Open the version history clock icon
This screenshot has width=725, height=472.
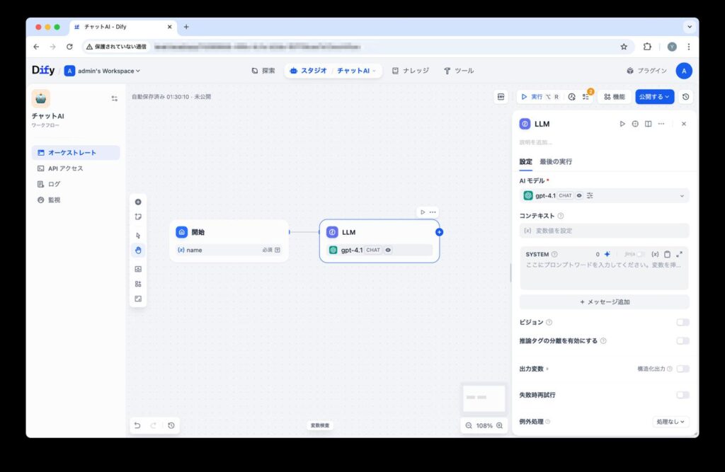pos(686,96)
